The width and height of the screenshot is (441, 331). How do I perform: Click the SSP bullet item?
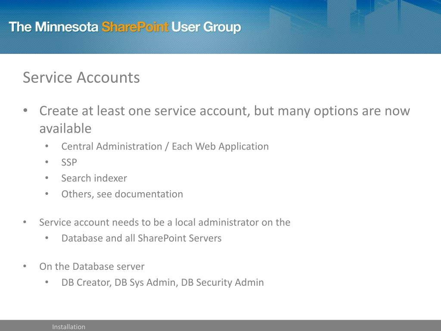[x=69, y=162]
